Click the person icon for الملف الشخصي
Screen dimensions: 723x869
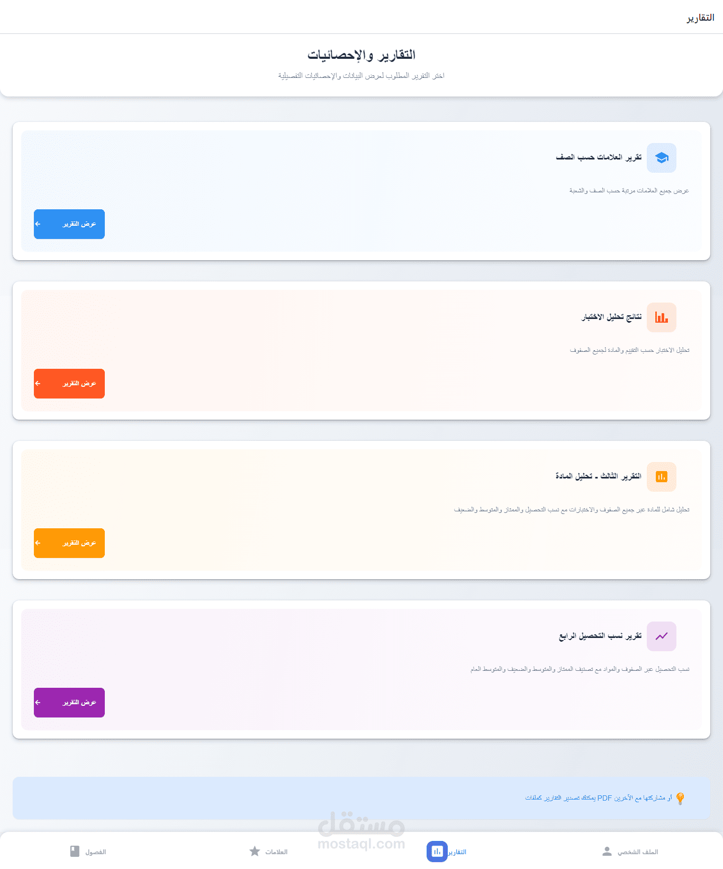[x=607, y=852]
